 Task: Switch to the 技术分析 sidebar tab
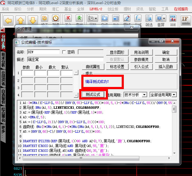tap(3, 60)
